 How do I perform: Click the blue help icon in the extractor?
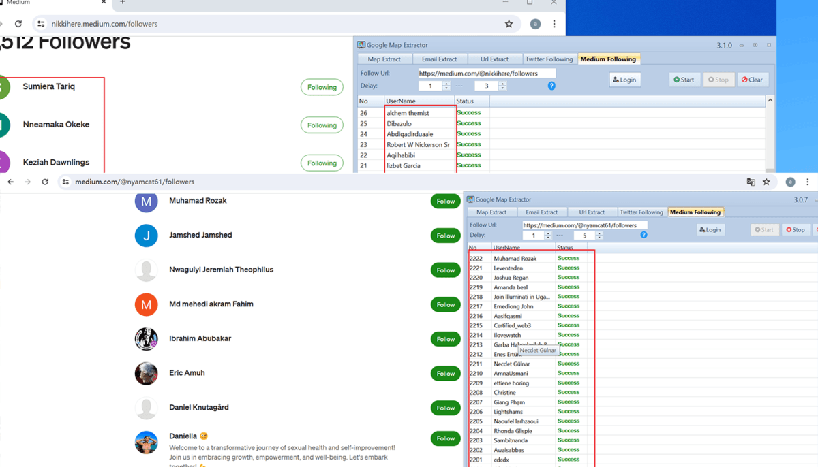tap(551, 86)
